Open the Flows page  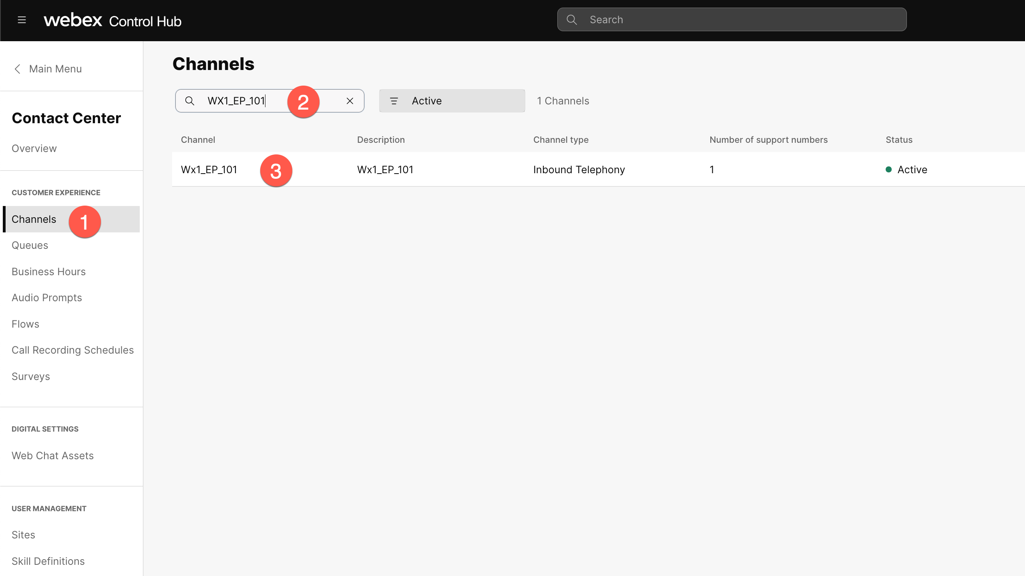25,324
